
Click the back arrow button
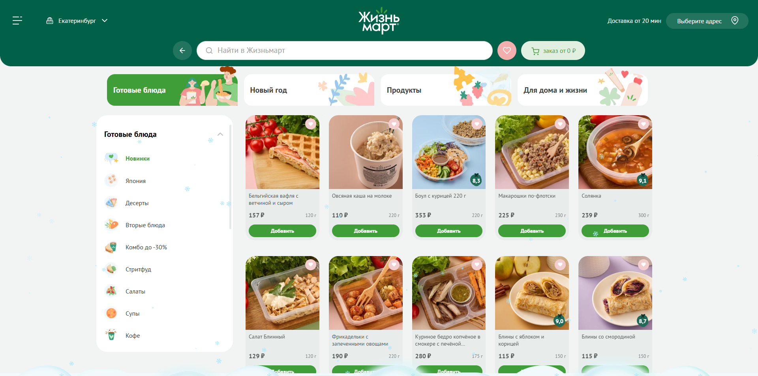point(182,51)
